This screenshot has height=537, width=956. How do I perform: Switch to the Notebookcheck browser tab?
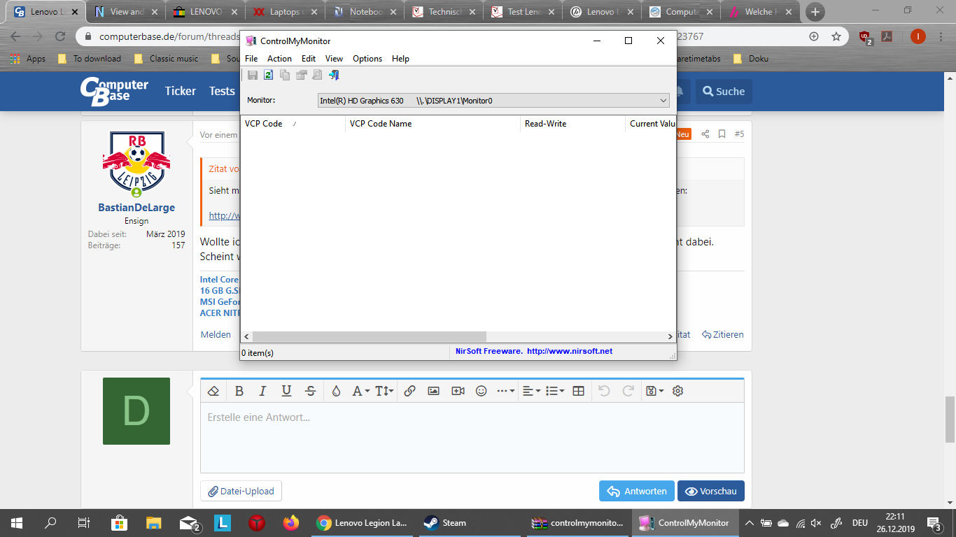[366, 12]
